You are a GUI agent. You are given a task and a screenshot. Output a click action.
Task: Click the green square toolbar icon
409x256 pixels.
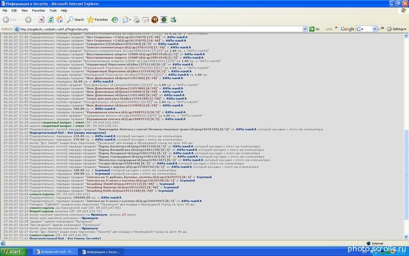[x=164, y=20]
